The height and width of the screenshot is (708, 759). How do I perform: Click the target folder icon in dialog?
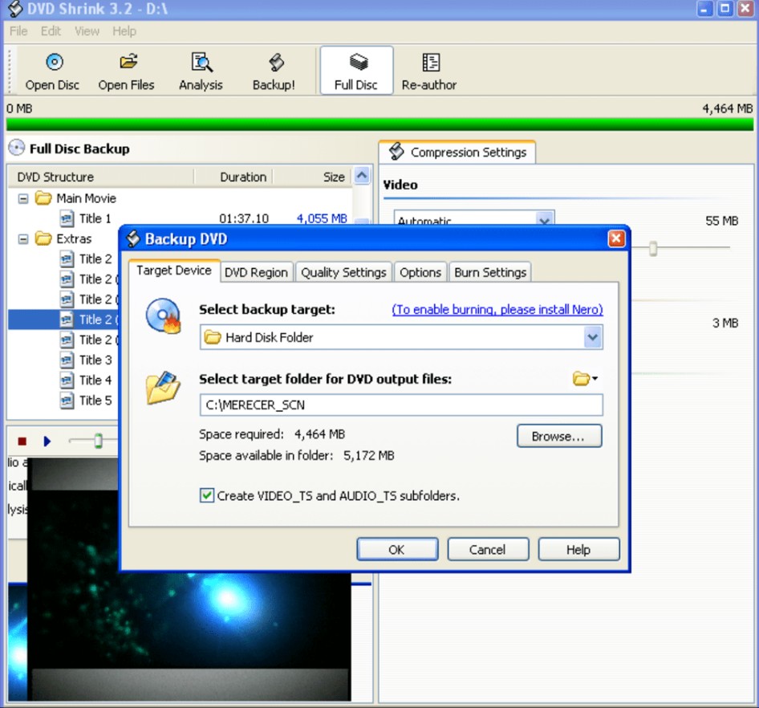[x=163, y=388]
